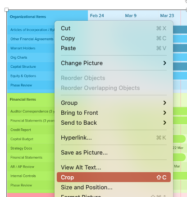Screen dimensions: 187x197
Task: Select Save as Picture... entry
Action: (114, 153)
